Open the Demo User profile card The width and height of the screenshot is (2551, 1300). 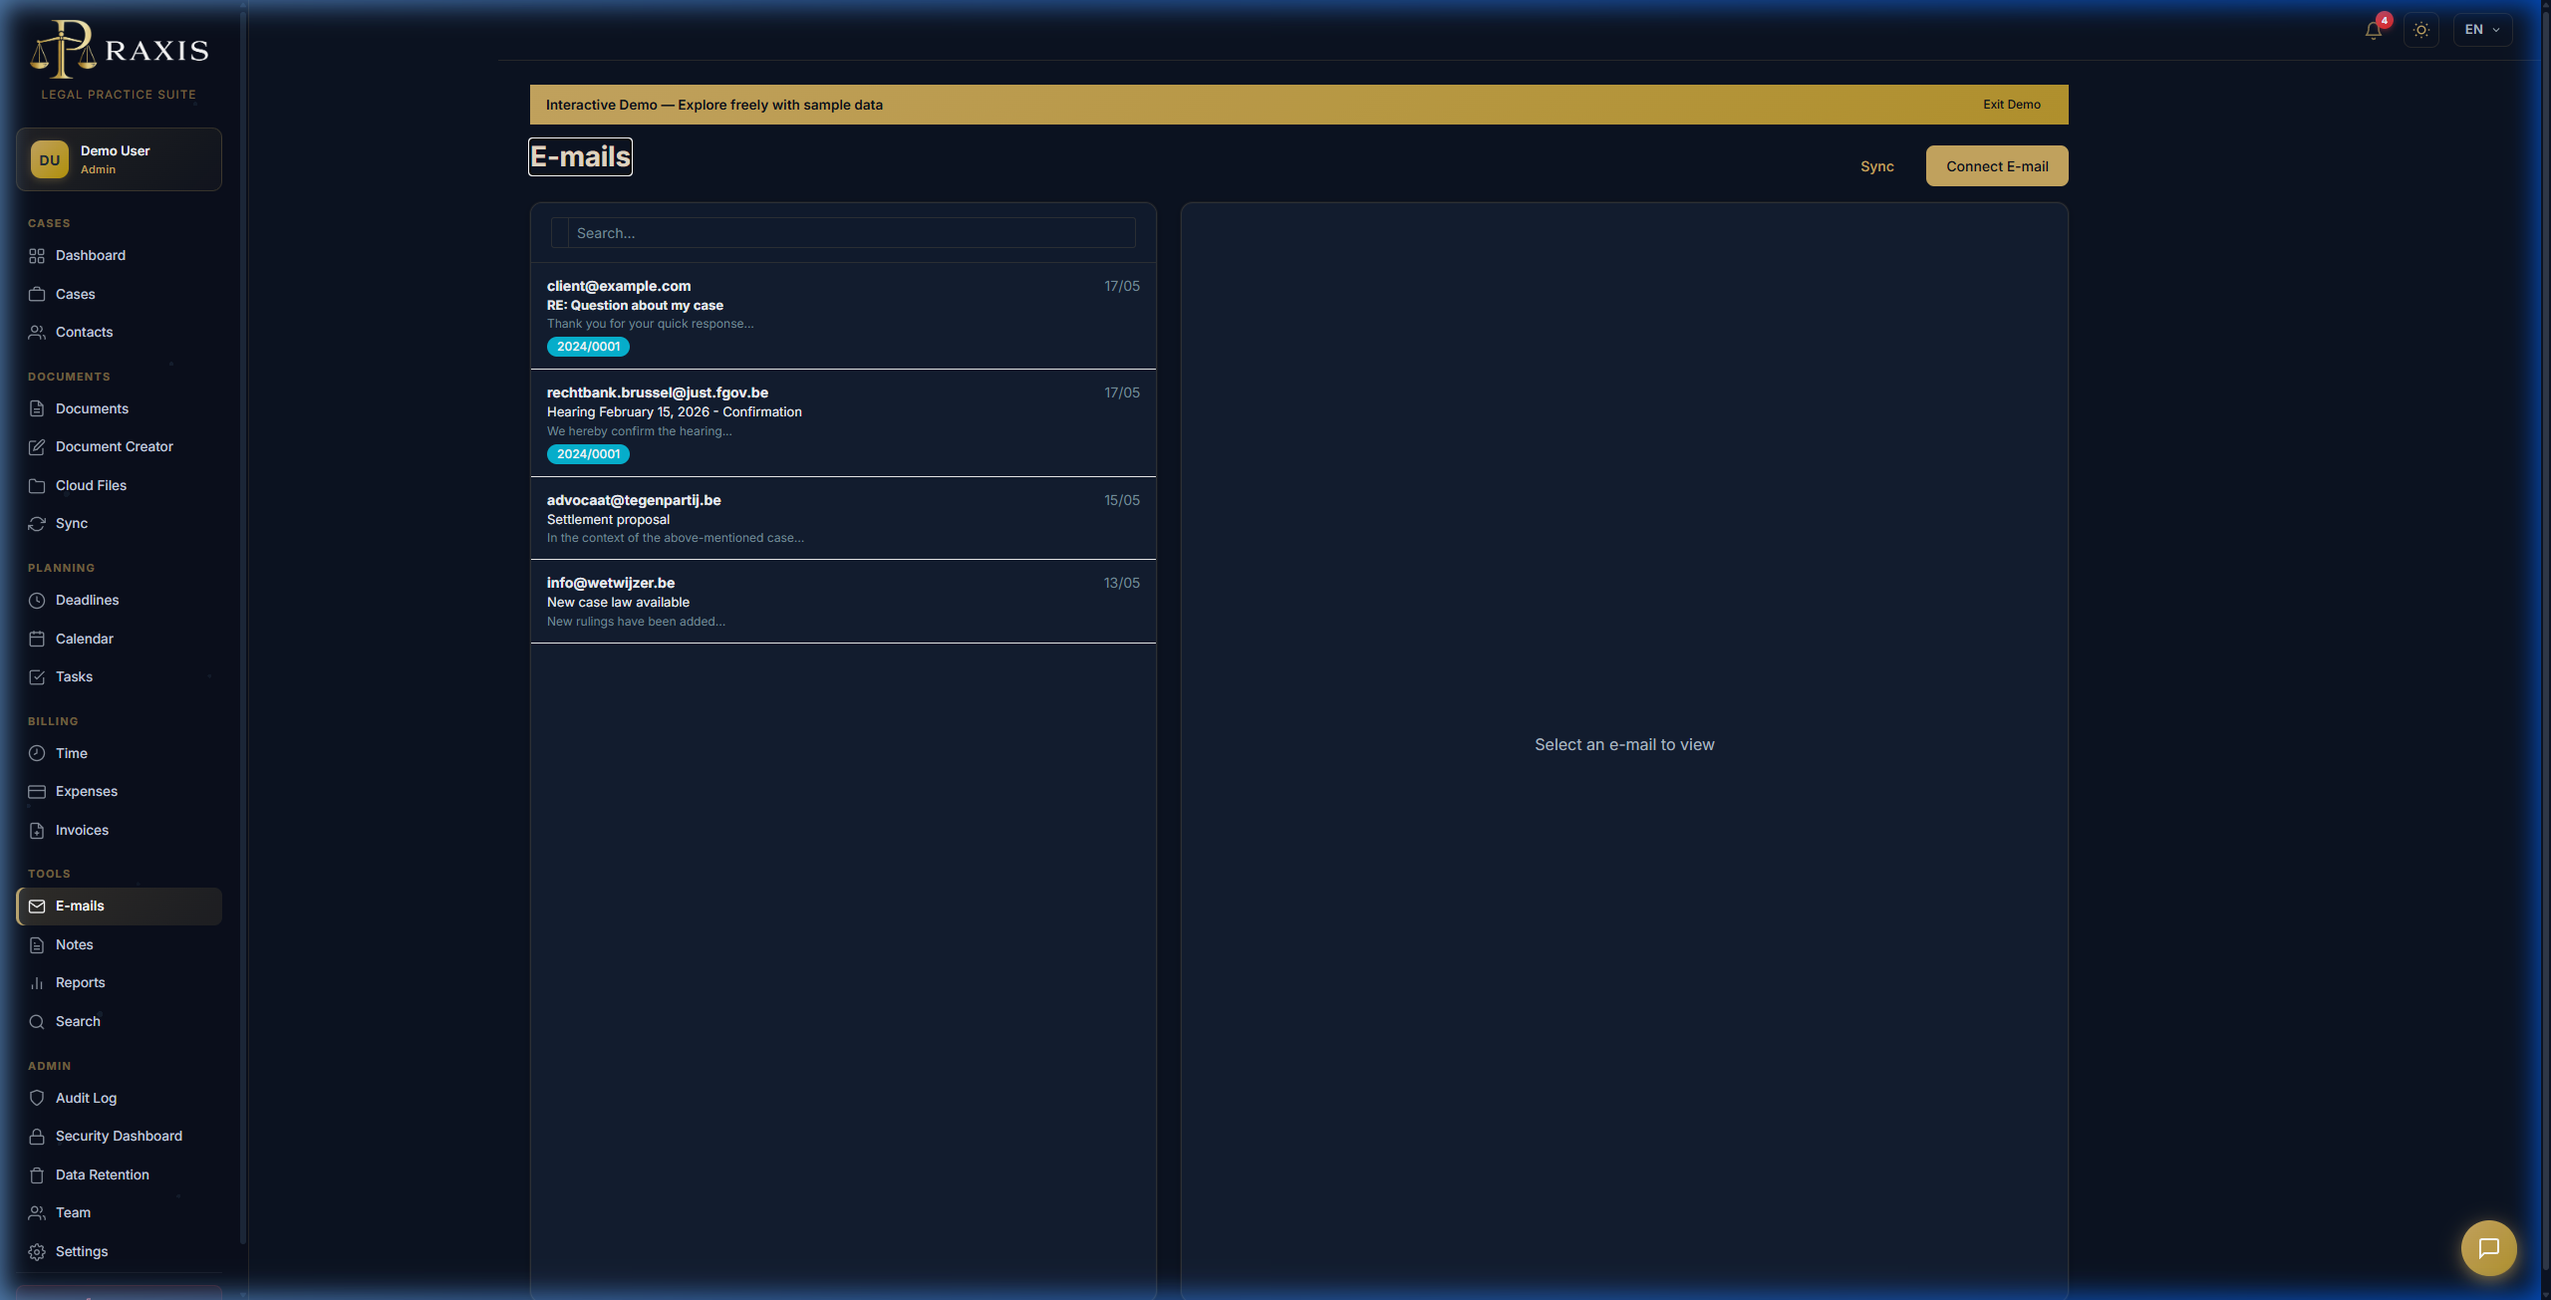click(x=119, y=159)
